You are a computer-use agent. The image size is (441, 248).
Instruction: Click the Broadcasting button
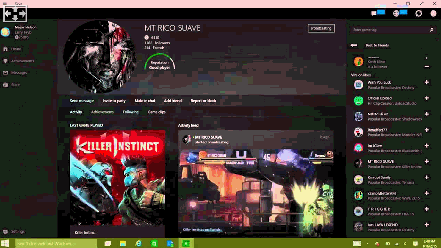click(321, 28)
